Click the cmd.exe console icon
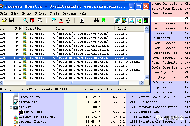Viewport: 190px width, 126px height. click(x=16, y=108)
